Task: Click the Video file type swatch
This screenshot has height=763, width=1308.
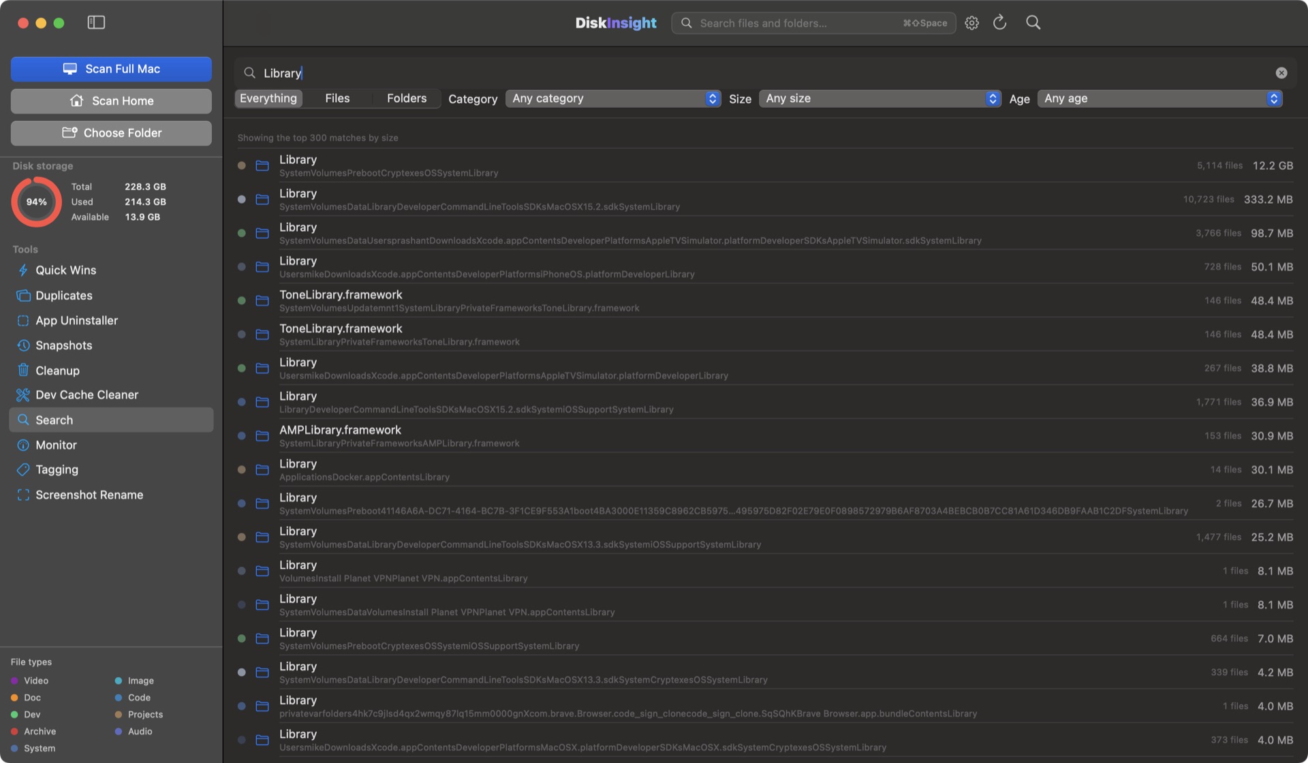Action: pyautogui.click(x=14, y=681)
